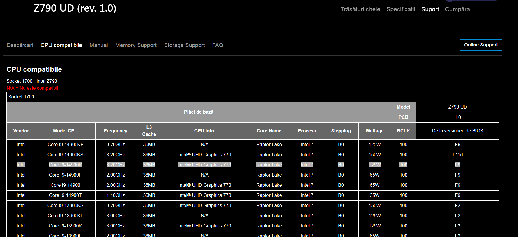Click the Core I9-13900KF cell
The image size is (518, 237).
tap(65, 216)
